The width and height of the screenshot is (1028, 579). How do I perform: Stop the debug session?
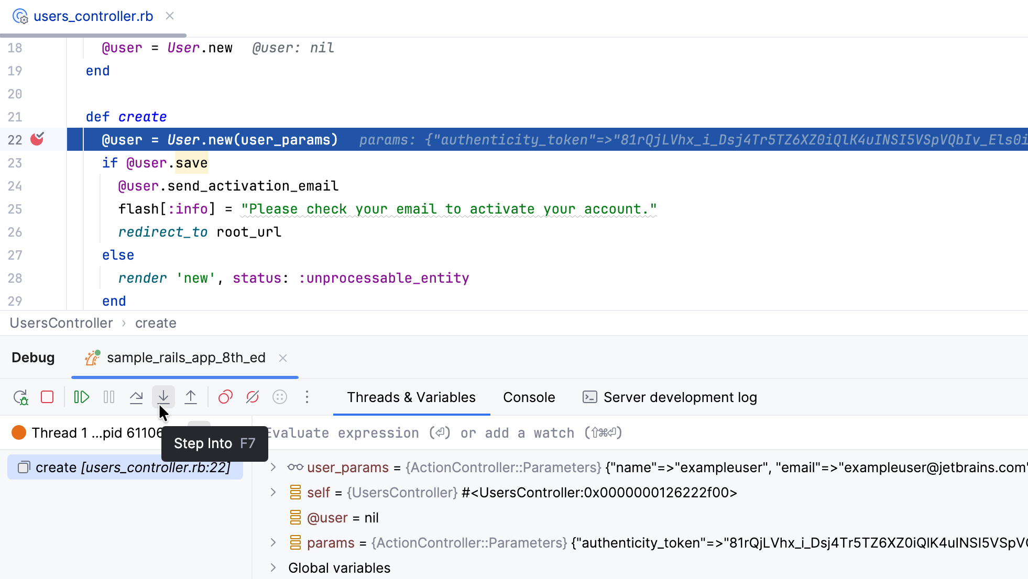47,397
